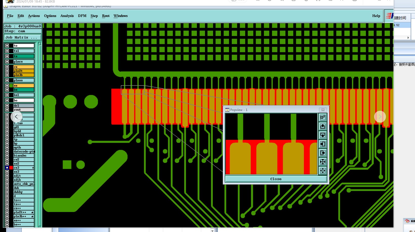Click the Popview window title-bar icon
The image size is (415, 232).
point(227,110)
